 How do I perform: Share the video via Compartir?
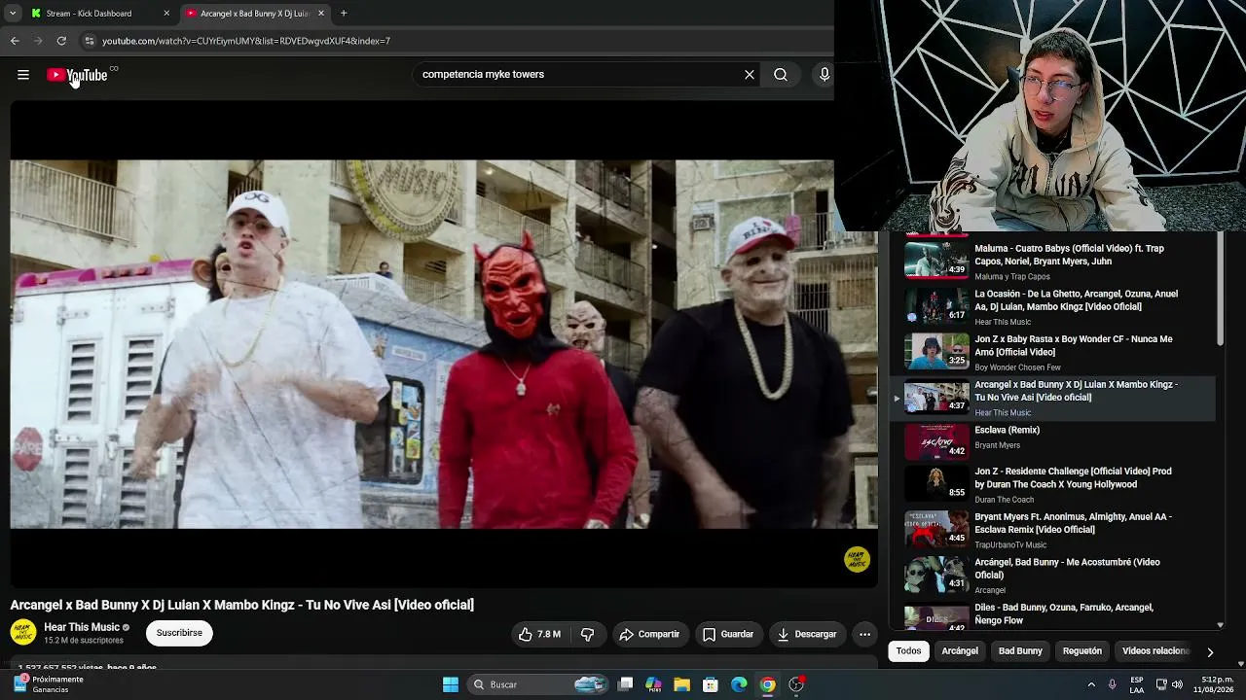tap(649, 635)
